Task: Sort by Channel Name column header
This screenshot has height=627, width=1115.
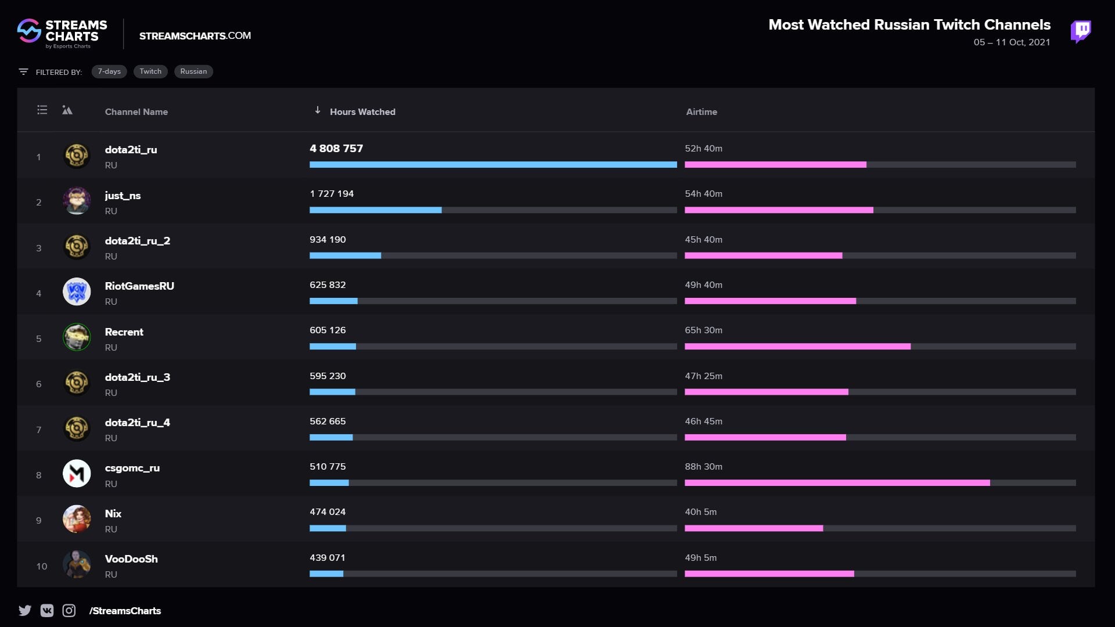Action: pyautogui.click(x=136, y=111)
